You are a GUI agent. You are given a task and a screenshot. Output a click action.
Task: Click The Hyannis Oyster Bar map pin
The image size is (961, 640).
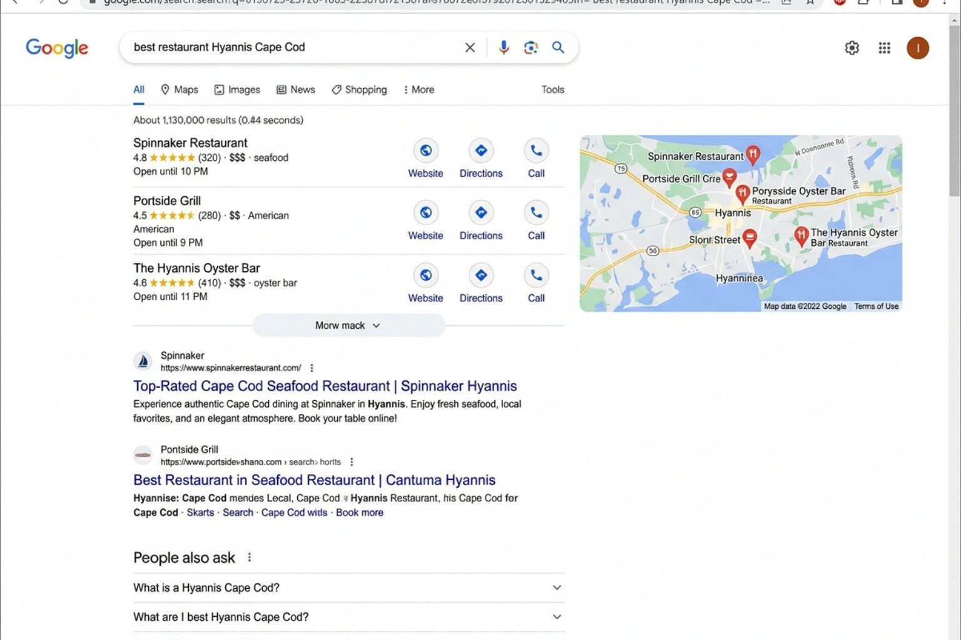coord(801,236)
